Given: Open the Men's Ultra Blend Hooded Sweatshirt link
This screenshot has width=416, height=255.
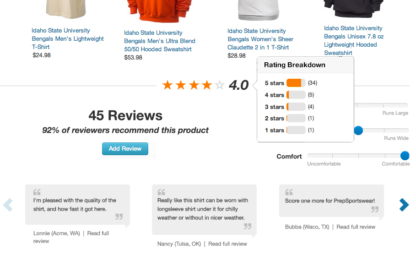Looking at the screenshot, I should (x=160, y=41).
